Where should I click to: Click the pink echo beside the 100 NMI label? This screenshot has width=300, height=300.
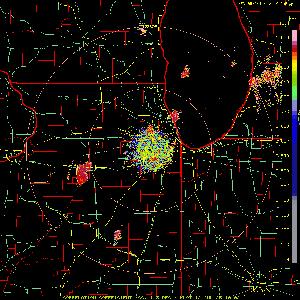pos(141,29)
